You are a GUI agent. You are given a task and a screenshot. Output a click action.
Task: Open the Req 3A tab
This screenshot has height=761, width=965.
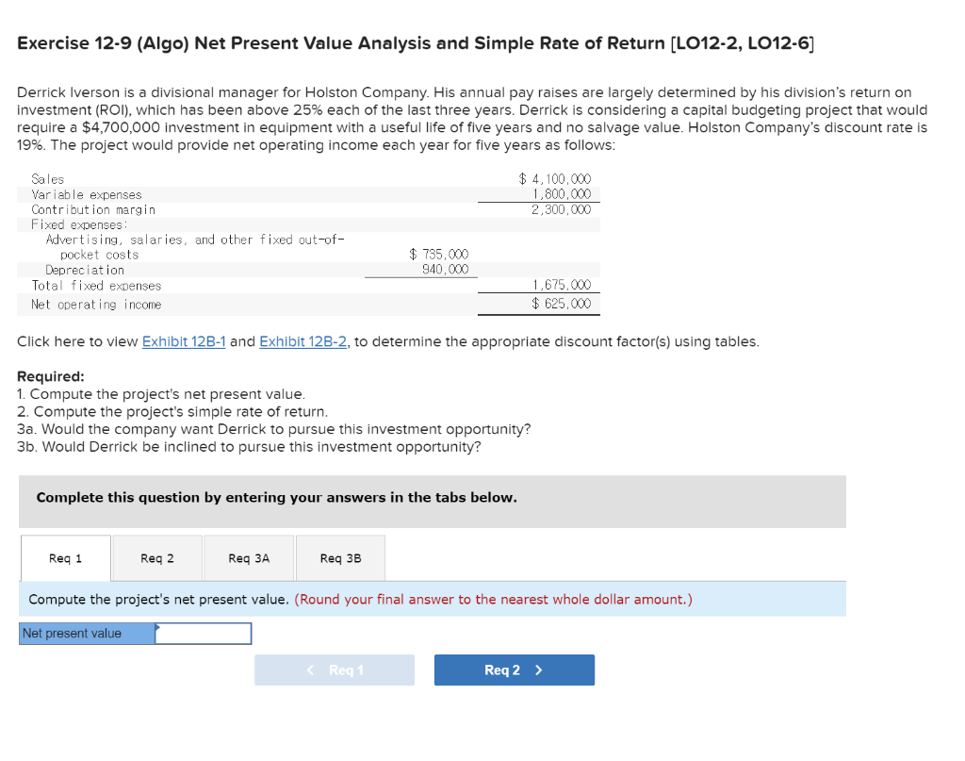point(248,558)
